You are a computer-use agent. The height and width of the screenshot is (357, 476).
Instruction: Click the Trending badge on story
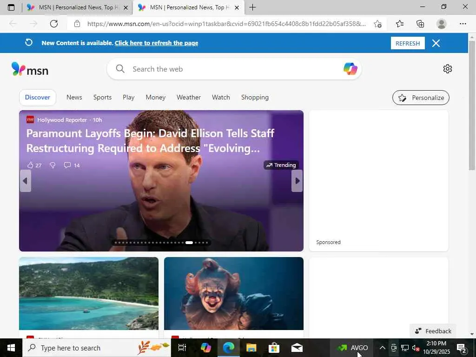pyautogui.click(x=281, y=165)
